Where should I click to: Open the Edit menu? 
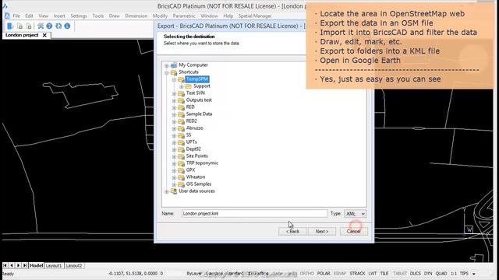click(x=29, y=16)
